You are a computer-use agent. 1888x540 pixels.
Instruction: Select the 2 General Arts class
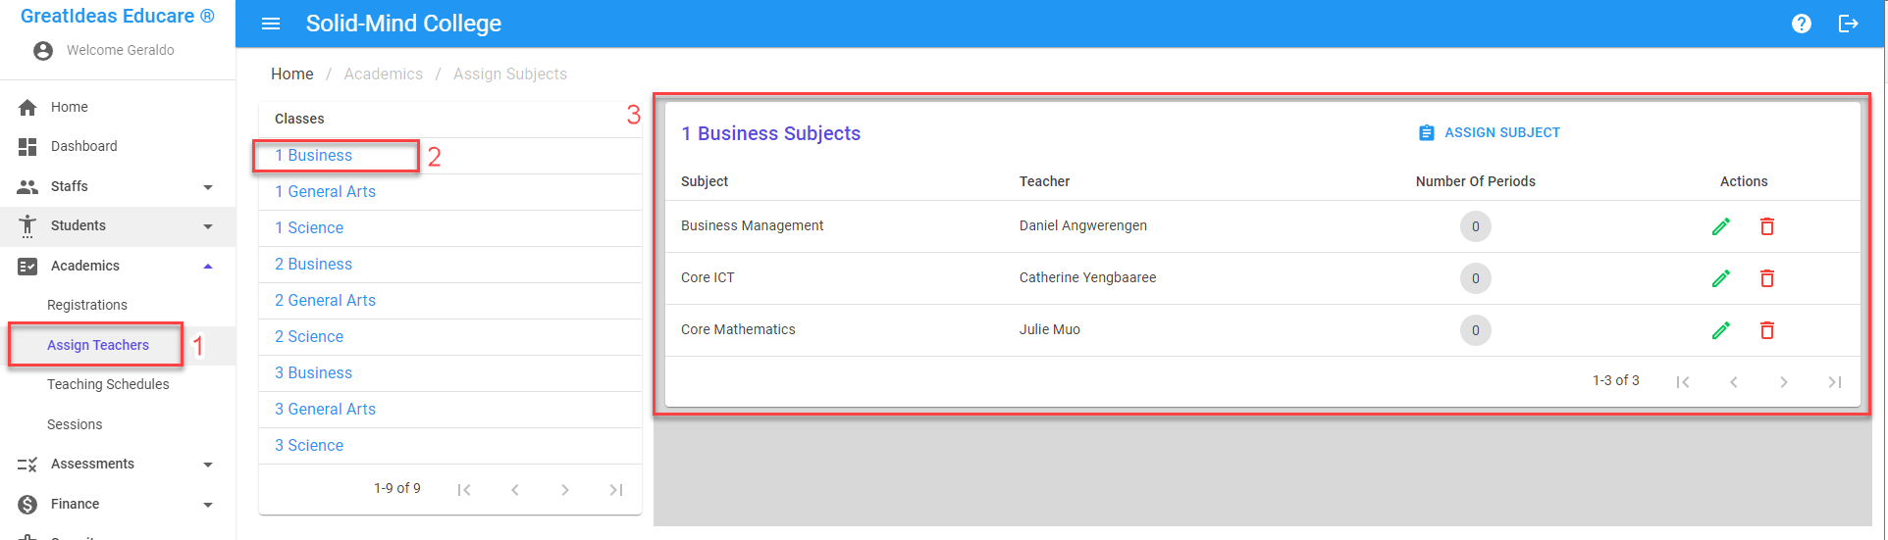(326, 300)
